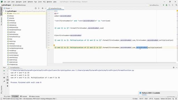The image size is (178, 100).
Task: Toggle tool window bars icon in status bar
Action: [x=1, y=99]
